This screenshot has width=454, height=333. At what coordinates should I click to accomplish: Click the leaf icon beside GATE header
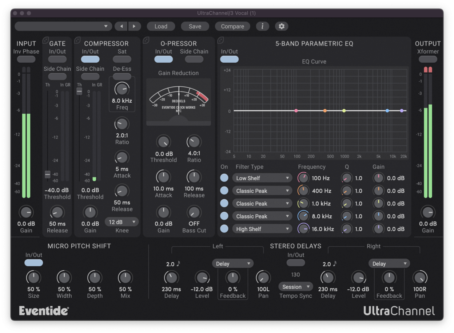(45, 40)
